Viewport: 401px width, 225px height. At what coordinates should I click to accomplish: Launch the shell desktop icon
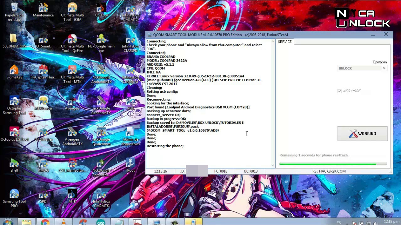click(x=14, y=165)
